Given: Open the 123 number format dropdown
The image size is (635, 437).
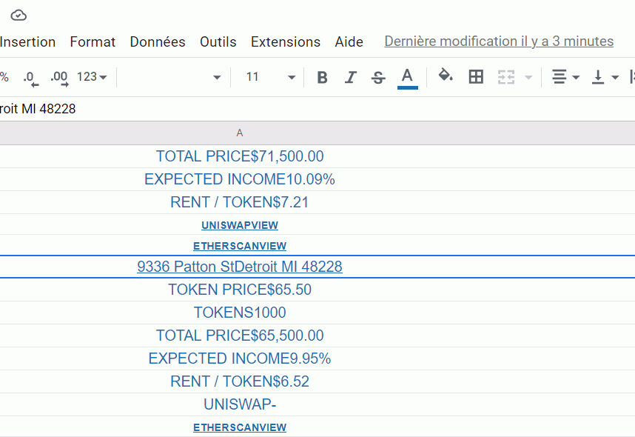Looking at the screenshot, I should click(92, 77).
